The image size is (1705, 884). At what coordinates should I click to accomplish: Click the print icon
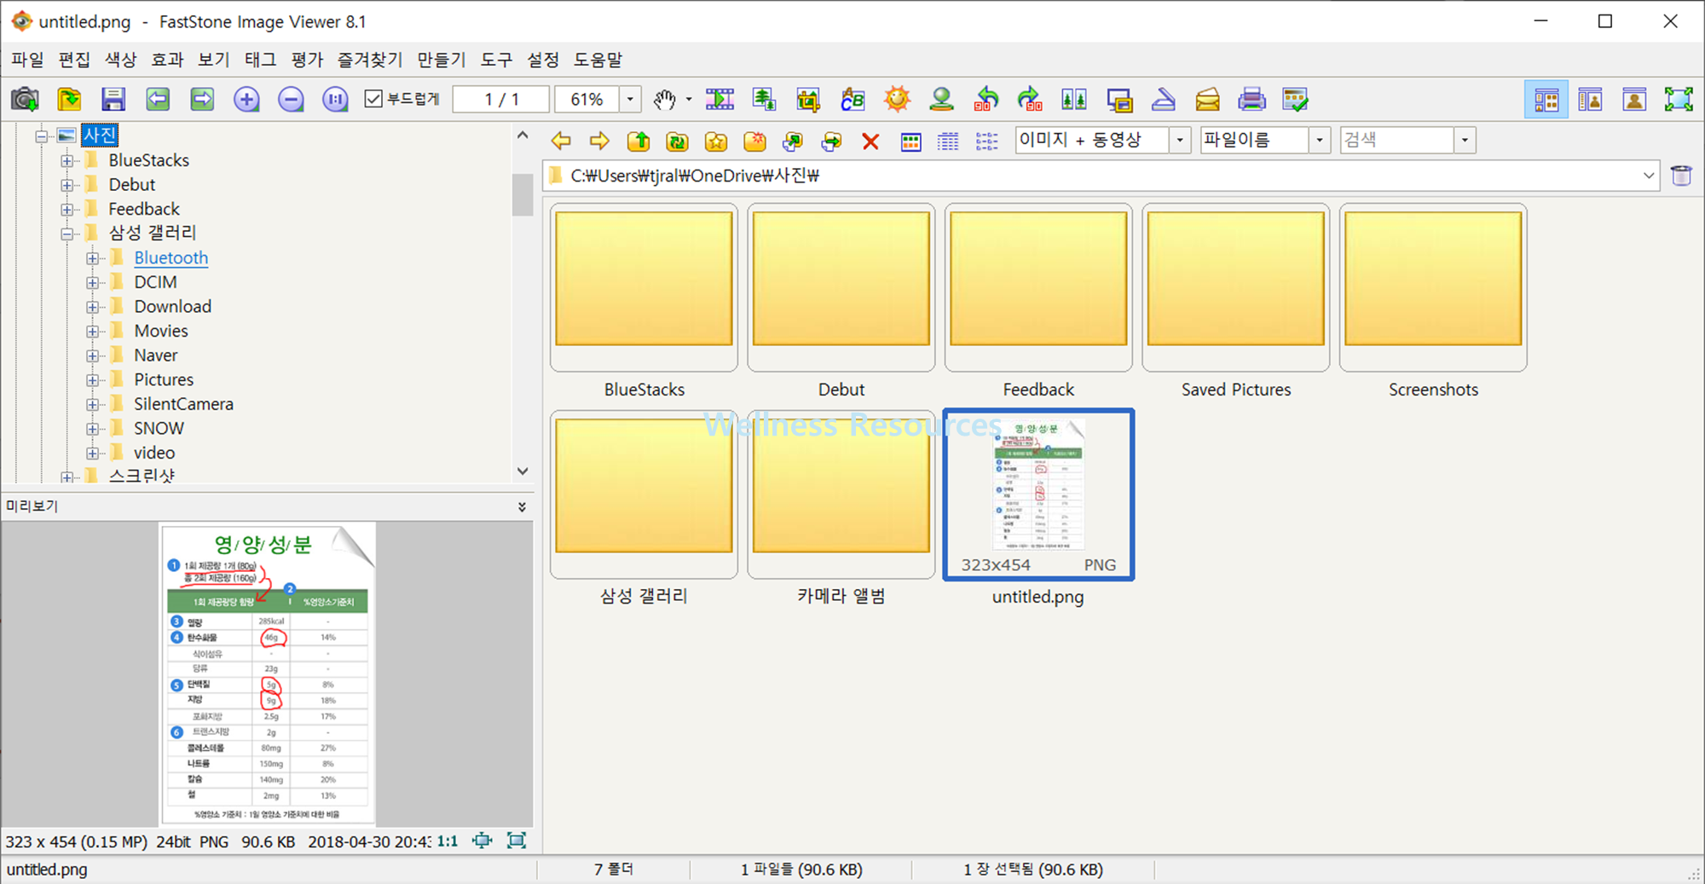point(1251,99)
